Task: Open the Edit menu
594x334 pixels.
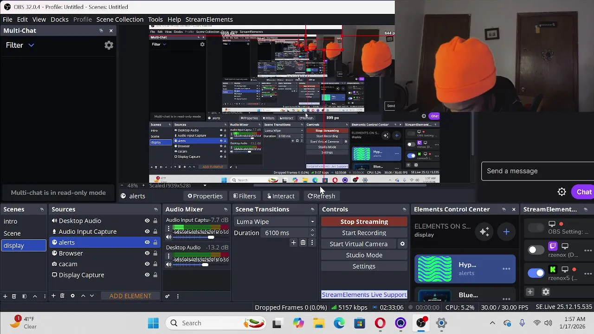Action: pos(22,19)
